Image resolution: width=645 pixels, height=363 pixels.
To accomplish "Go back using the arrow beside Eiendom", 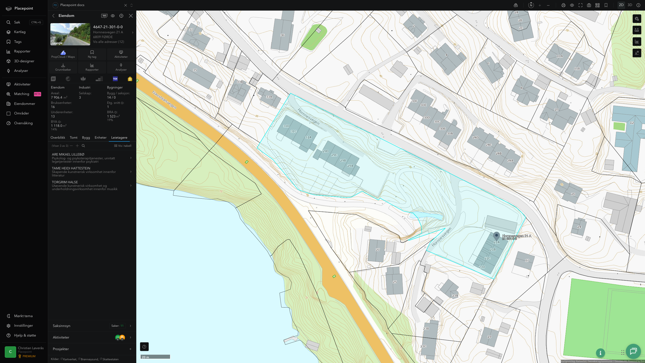I will pos(53,16).
